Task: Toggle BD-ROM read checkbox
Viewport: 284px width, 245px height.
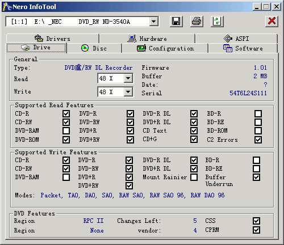Action: [x=258, y=130]
